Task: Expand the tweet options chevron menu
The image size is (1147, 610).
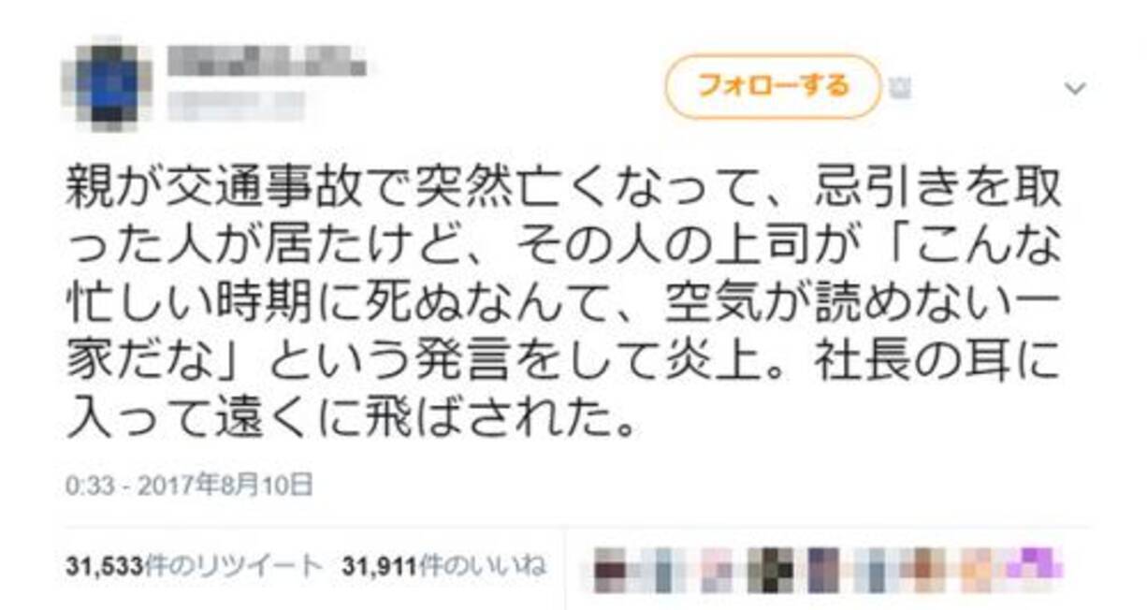Action: pos(1076,89)
